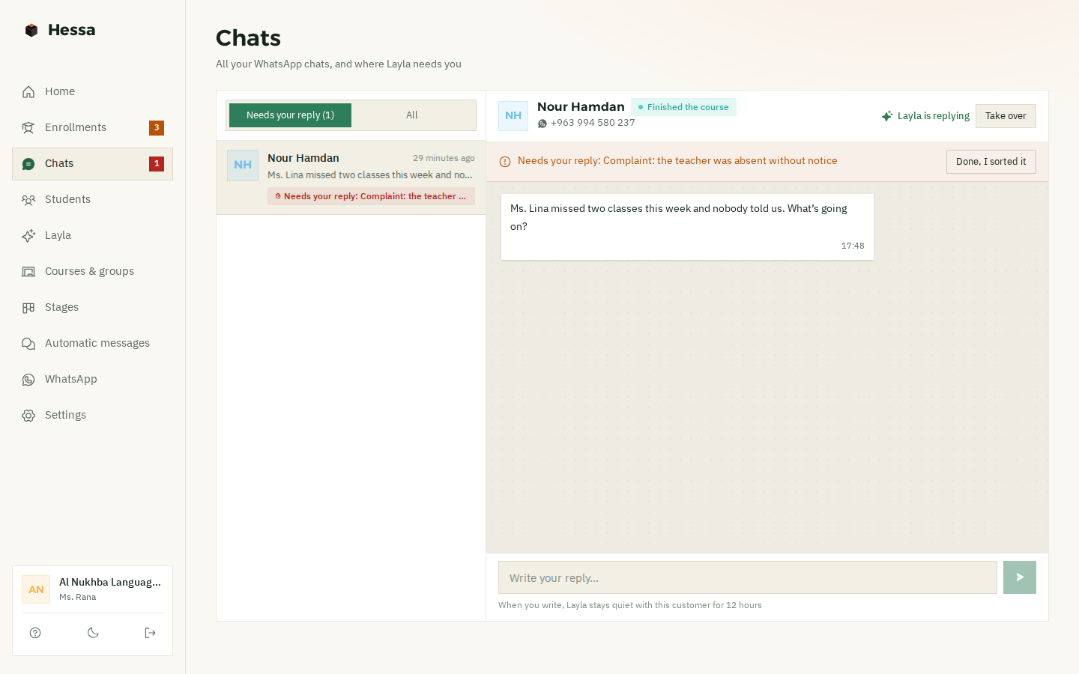Click the red 'Needs your reply' tag in chat list
1079x674 pixels.
click(371, 196)
